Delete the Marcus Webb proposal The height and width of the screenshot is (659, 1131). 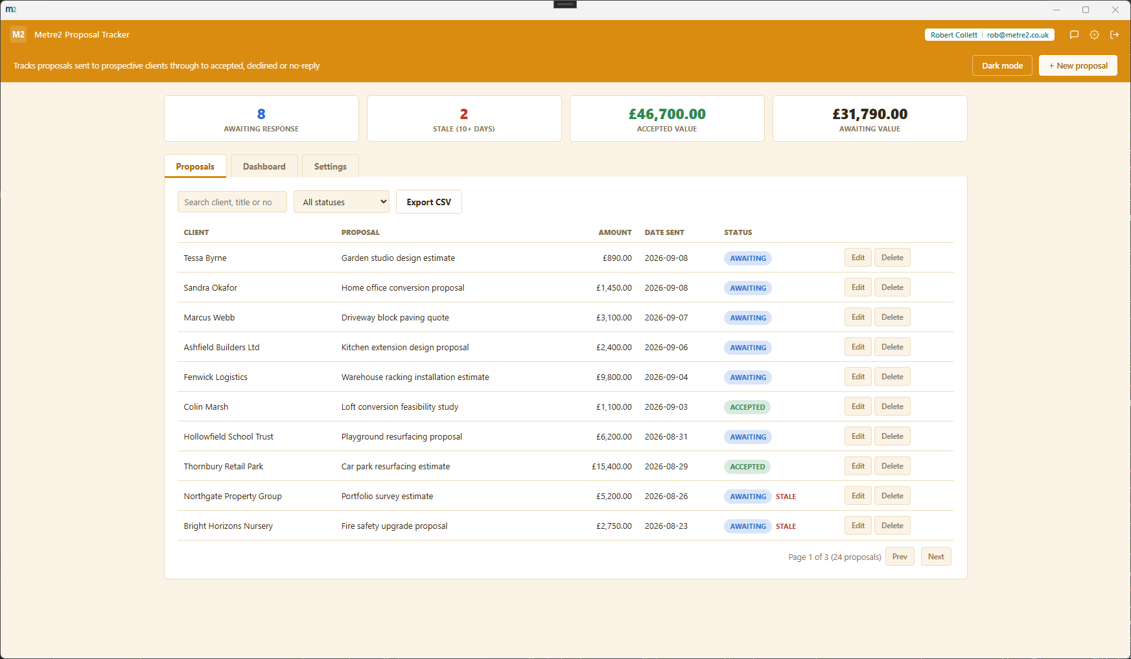892,317
